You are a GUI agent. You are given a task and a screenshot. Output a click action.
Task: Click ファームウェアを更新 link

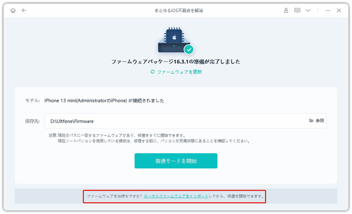179,72
